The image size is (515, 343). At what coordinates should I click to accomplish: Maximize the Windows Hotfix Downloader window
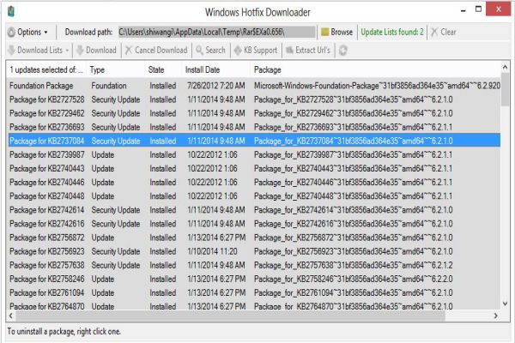(478, 9)
